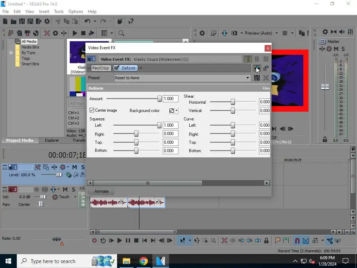Pause playback in transport bar
357x268 pixels.
click(128, 240)
